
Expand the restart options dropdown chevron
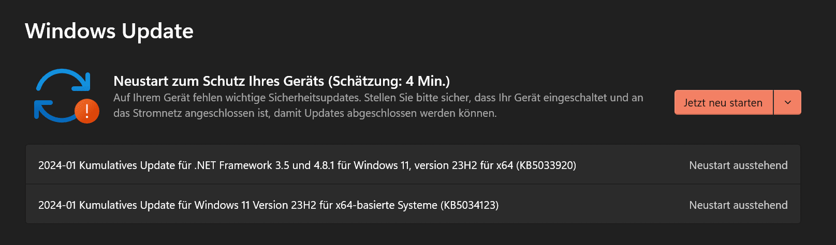[788, 102]
